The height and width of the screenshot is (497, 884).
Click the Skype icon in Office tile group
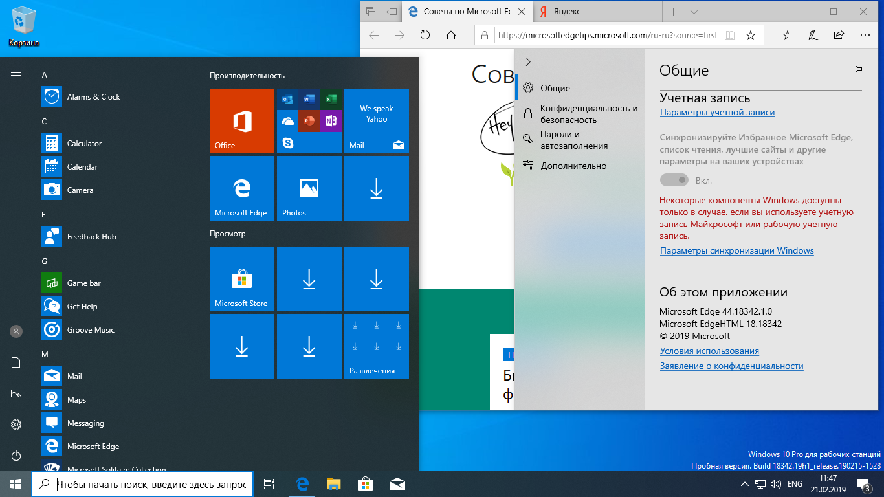click(288, 142)
